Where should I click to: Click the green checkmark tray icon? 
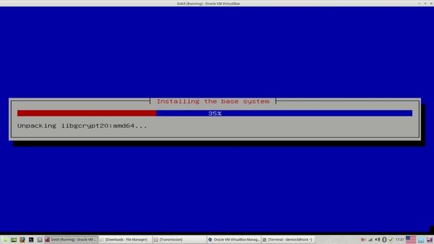click(x=391, y=239)
